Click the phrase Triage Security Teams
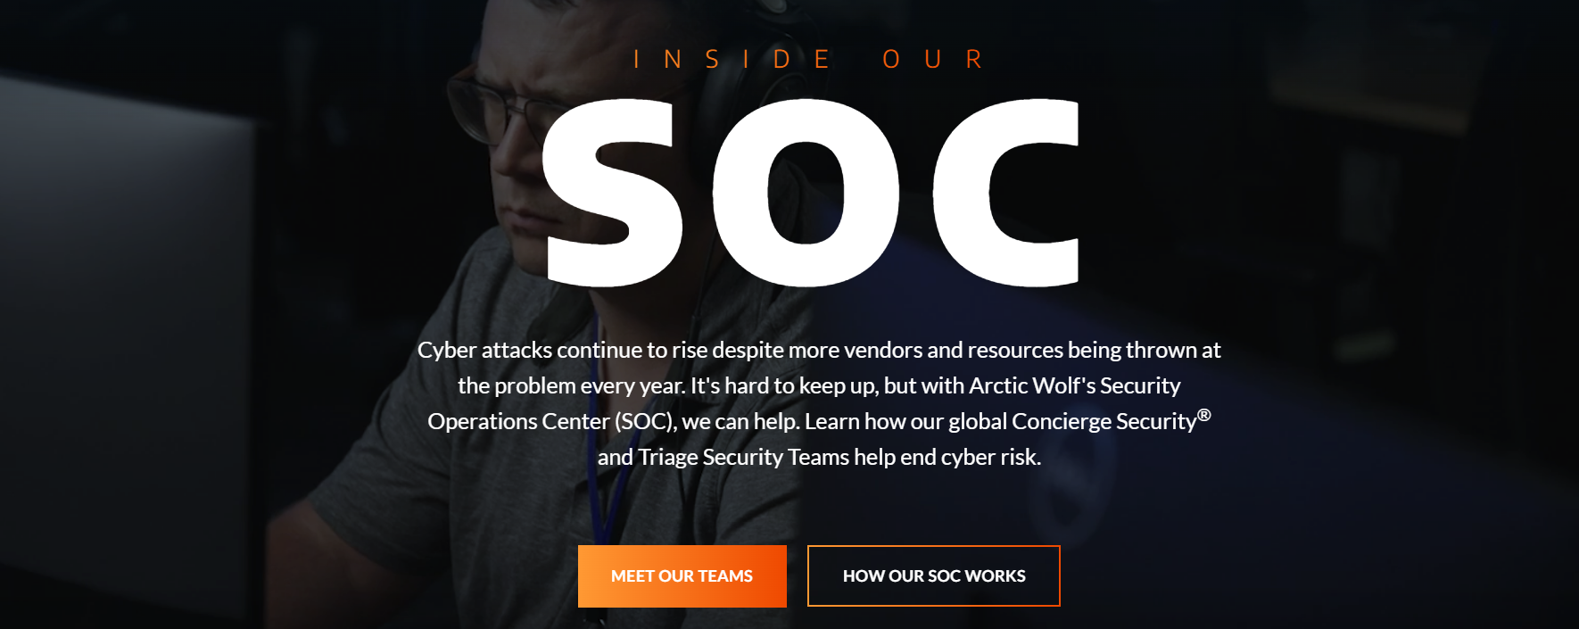Image resolution: width=1579 pixels, height=629 pixels. click(x=744, y=457)
